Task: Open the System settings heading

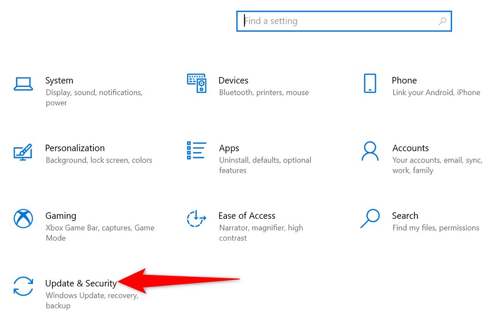Action: coord(59,81)
